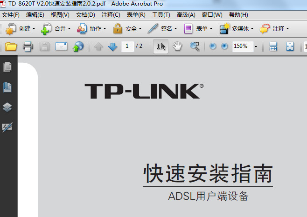
Task: Click the PDF icon in title bar
Action: coord(3,4)
